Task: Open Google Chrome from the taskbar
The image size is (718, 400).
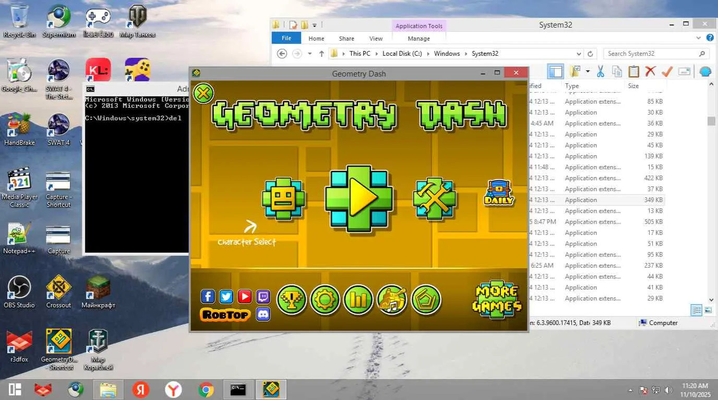Action: pyautogui.click(x=206, y=390)
